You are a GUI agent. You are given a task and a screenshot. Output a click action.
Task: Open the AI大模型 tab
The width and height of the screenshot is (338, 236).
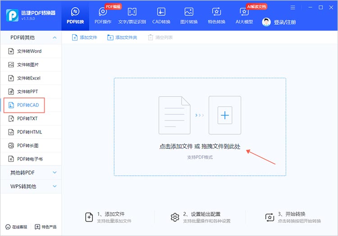click(244, 15)
